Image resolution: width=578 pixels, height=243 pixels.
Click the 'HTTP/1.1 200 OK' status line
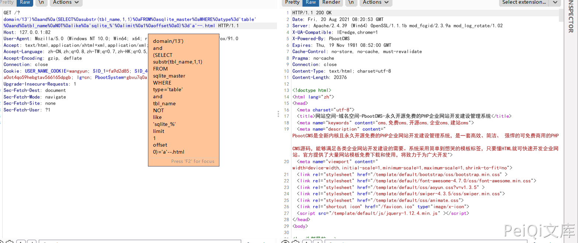click(312, 13)
